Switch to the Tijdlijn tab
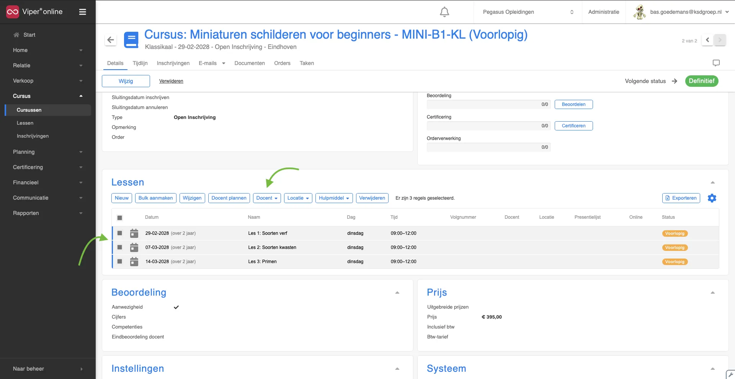 coord(140,63)
